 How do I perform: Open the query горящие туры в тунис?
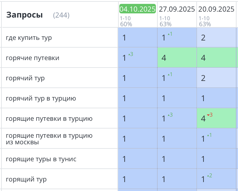tap(41, 159)
